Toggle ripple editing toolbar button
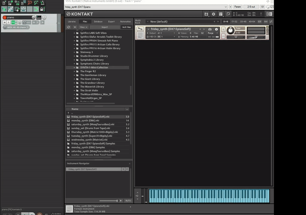This screenshot has height=215, width=306. click(17, 9)
